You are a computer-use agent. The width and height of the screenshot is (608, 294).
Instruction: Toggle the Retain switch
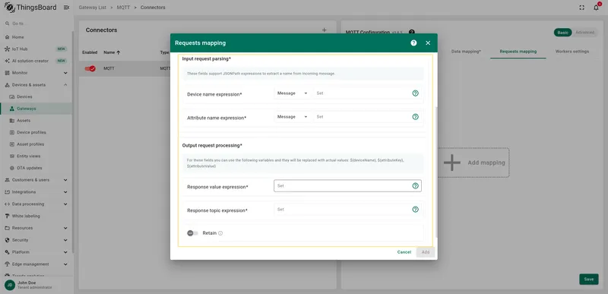[x=192, y=233]
